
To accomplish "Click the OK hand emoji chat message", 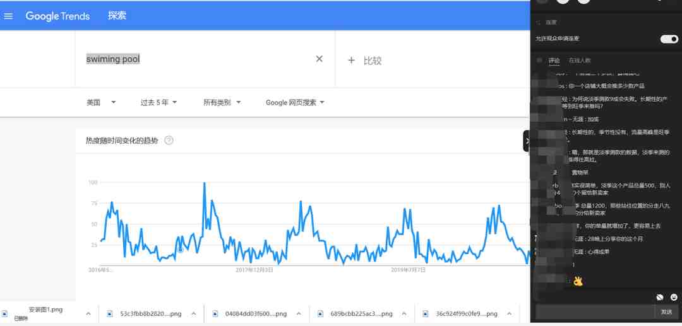I will coord(577,281).
